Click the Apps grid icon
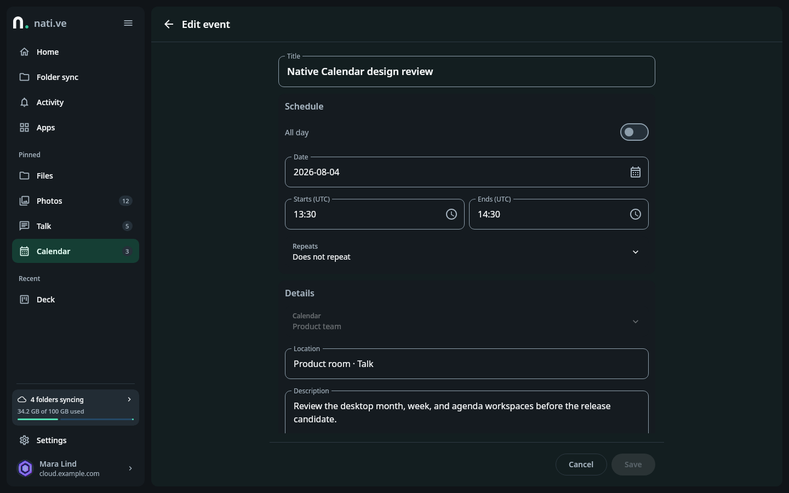 click(24, 128)
